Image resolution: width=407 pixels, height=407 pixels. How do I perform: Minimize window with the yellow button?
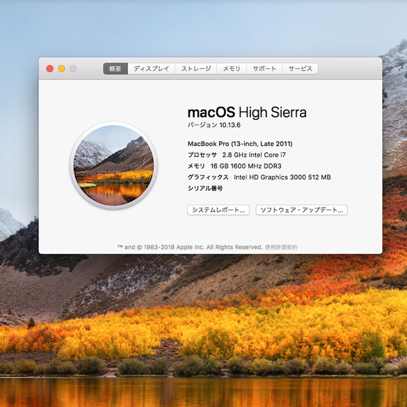click(61, 69)
